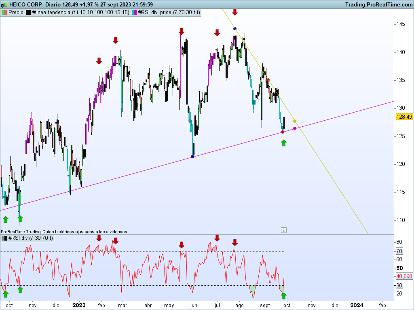Screen dimensions: 414x310
Task: Click the HEICO CORP. Diario chart title
Action: tap(80, 4)
